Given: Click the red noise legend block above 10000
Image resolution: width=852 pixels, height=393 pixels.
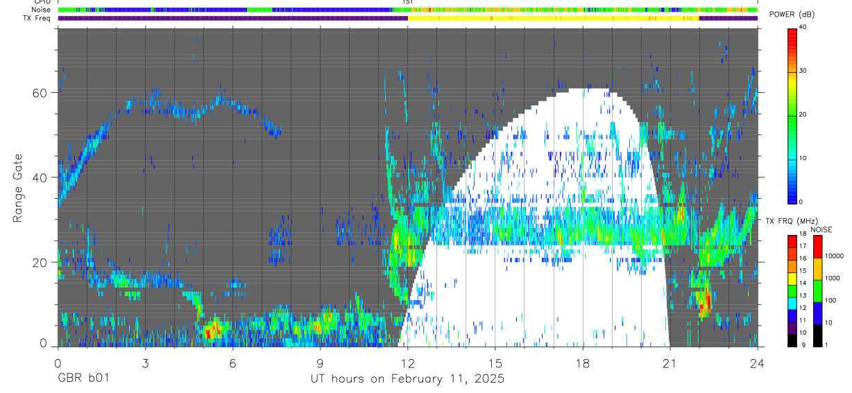Looking at the screenshot, I should [x=817, y=247].
